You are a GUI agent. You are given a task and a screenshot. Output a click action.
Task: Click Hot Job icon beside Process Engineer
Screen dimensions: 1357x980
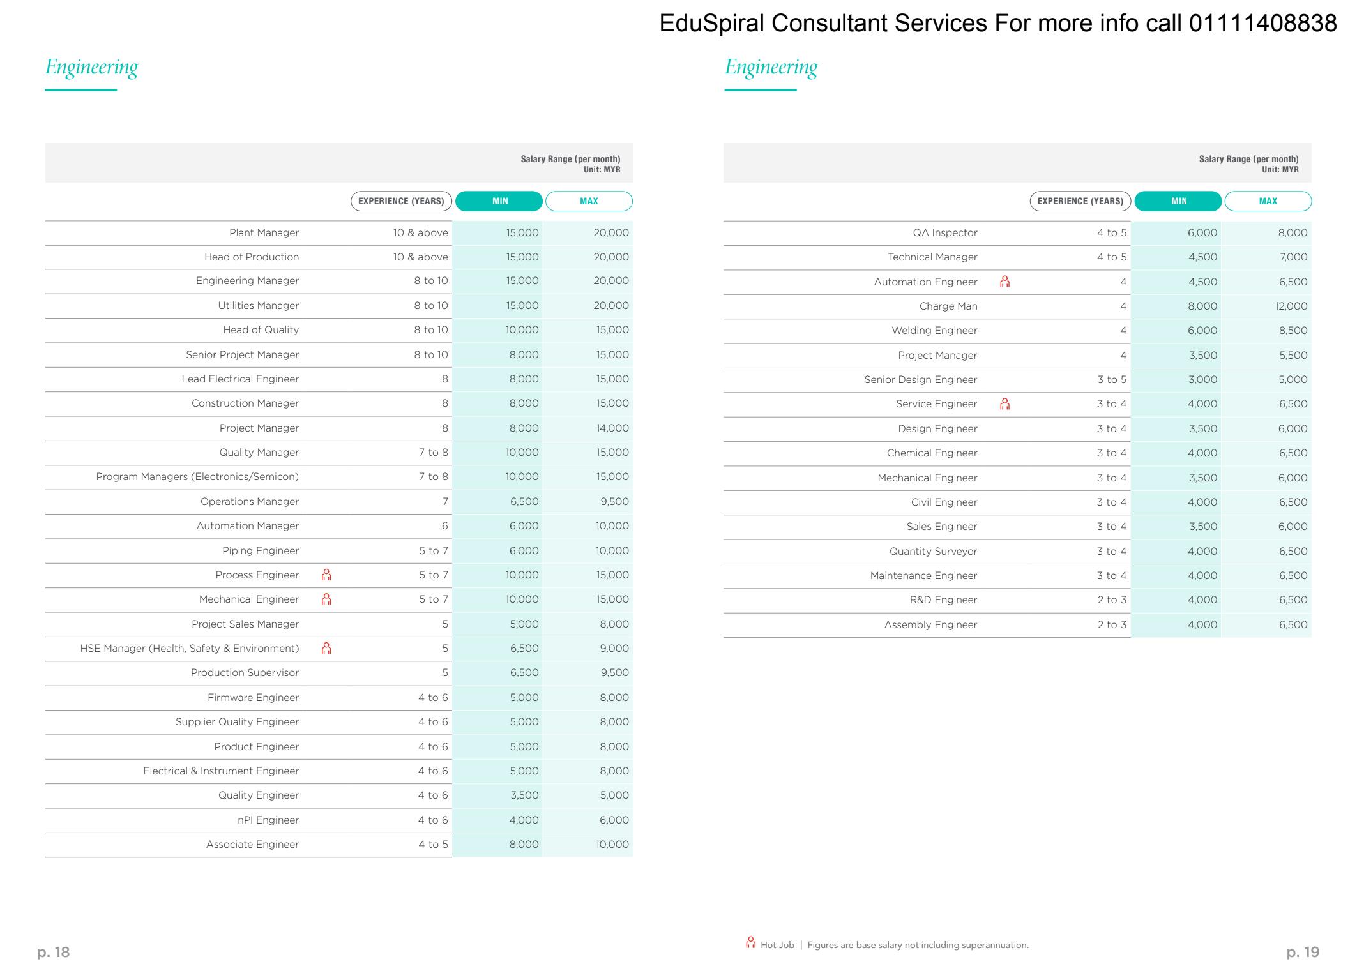coord(326,575)
